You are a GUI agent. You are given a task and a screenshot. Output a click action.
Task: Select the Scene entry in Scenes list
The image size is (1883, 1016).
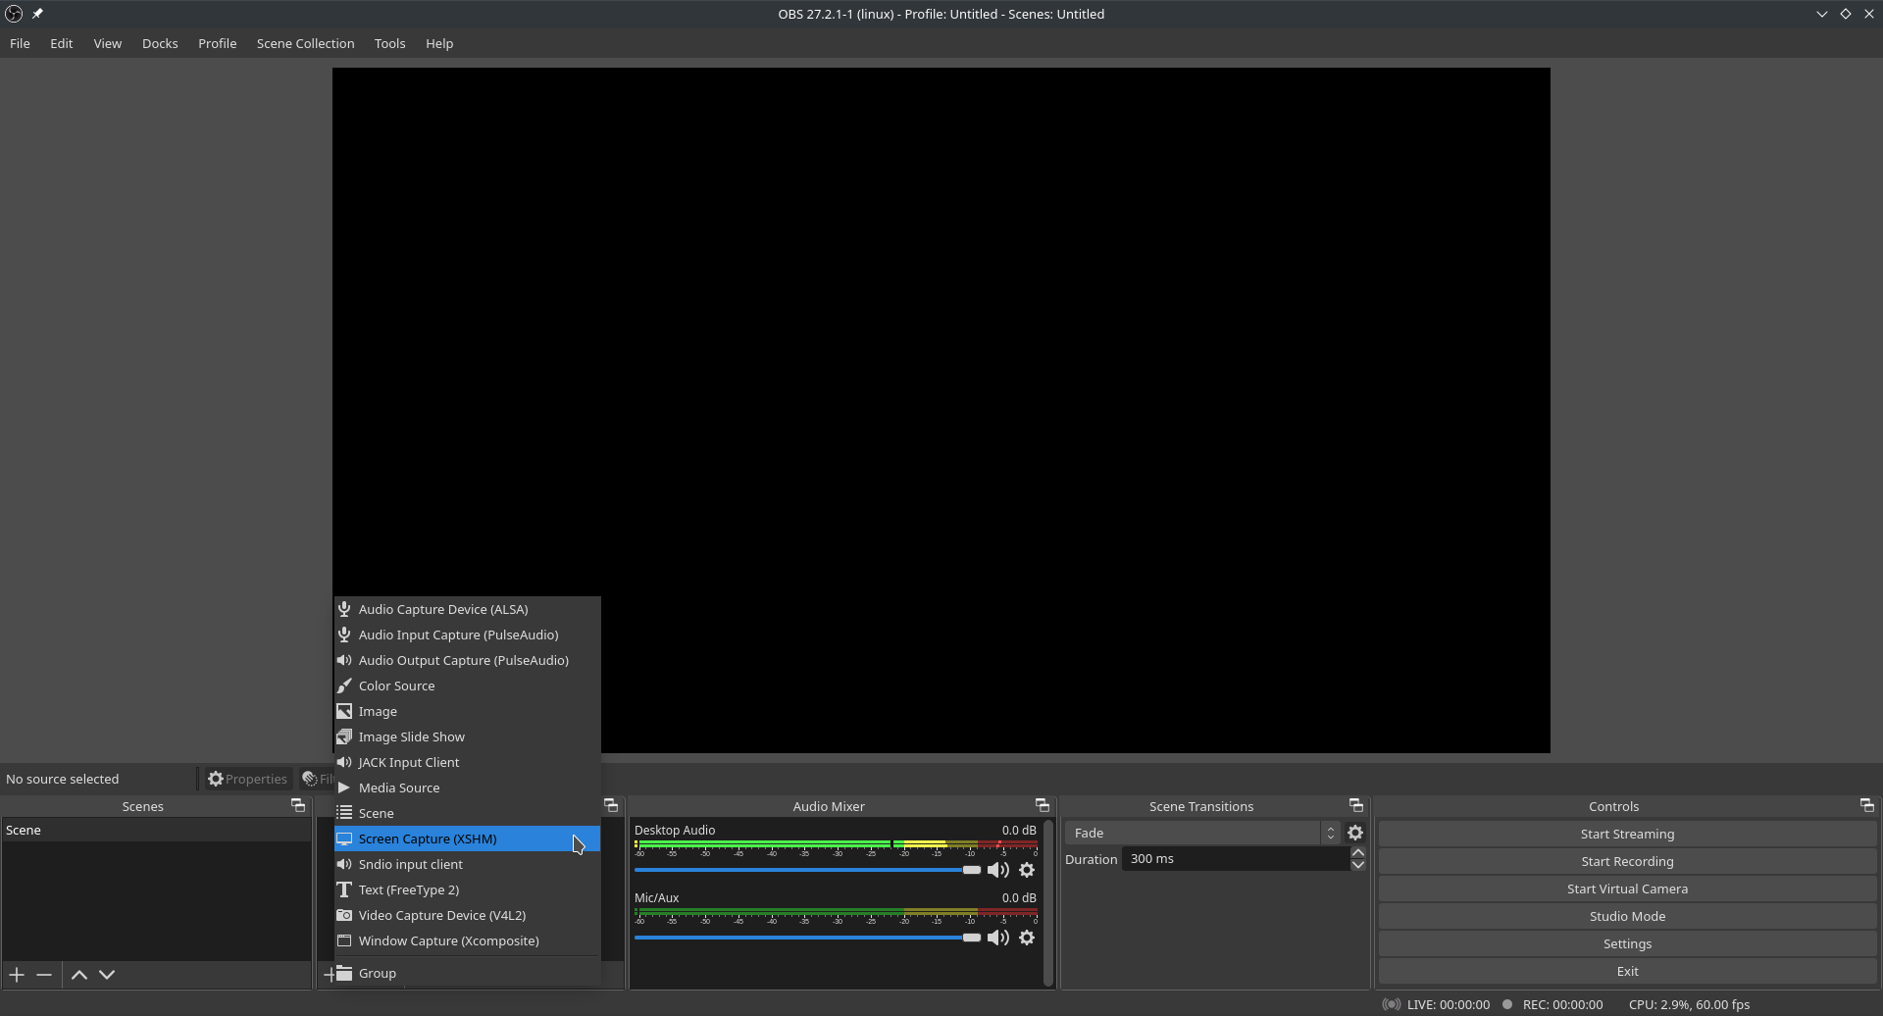[x=157, y=830]
